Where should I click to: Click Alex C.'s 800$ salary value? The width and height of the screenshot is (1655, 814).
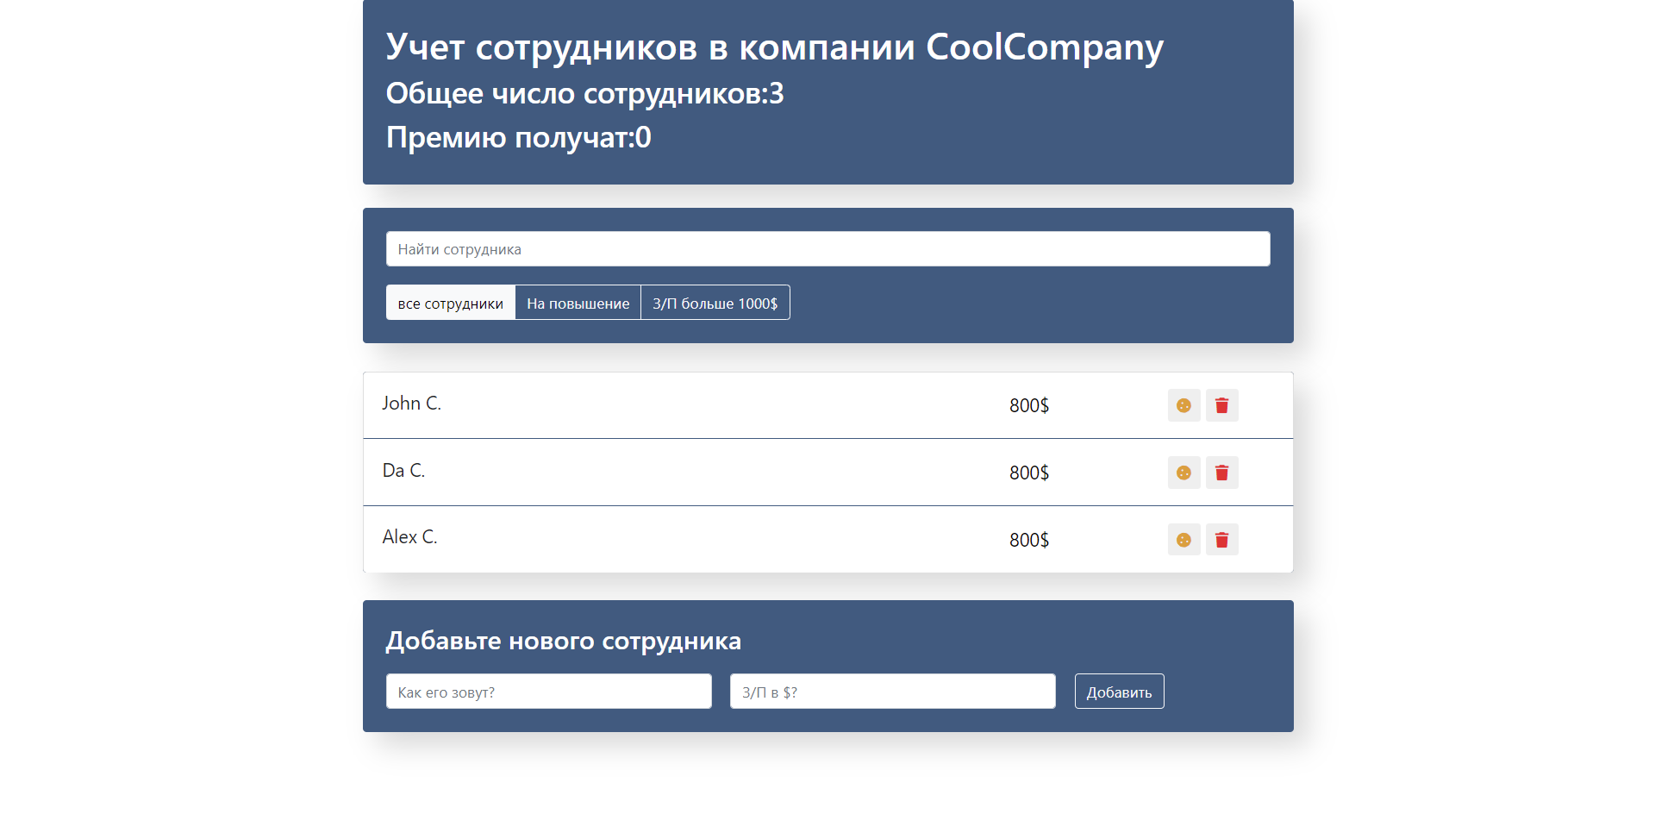click(x=1028, y=541)
